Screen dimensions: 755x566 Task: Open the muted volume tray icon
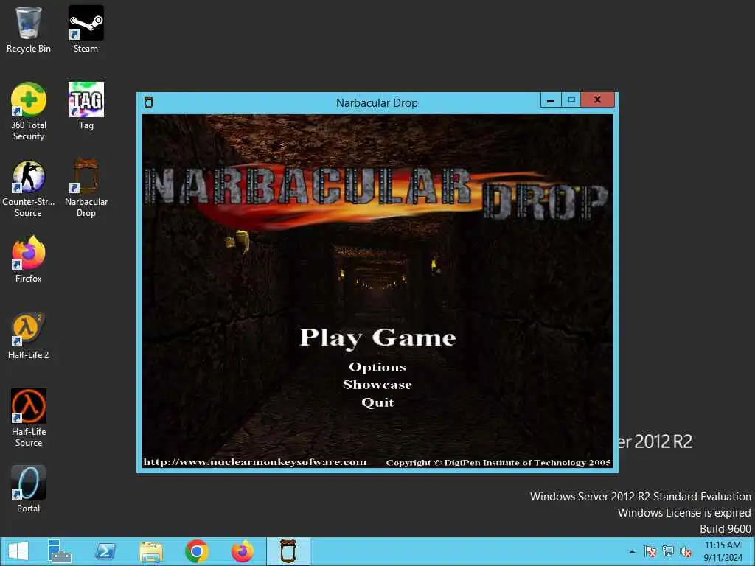[x=686, y=551]
